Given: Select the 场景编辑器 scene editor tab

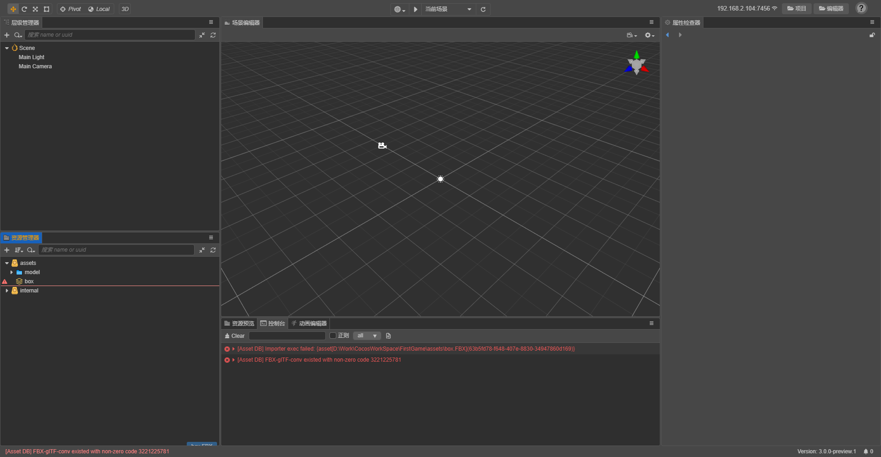Looking at the screenshot, I should pos(242,22).
